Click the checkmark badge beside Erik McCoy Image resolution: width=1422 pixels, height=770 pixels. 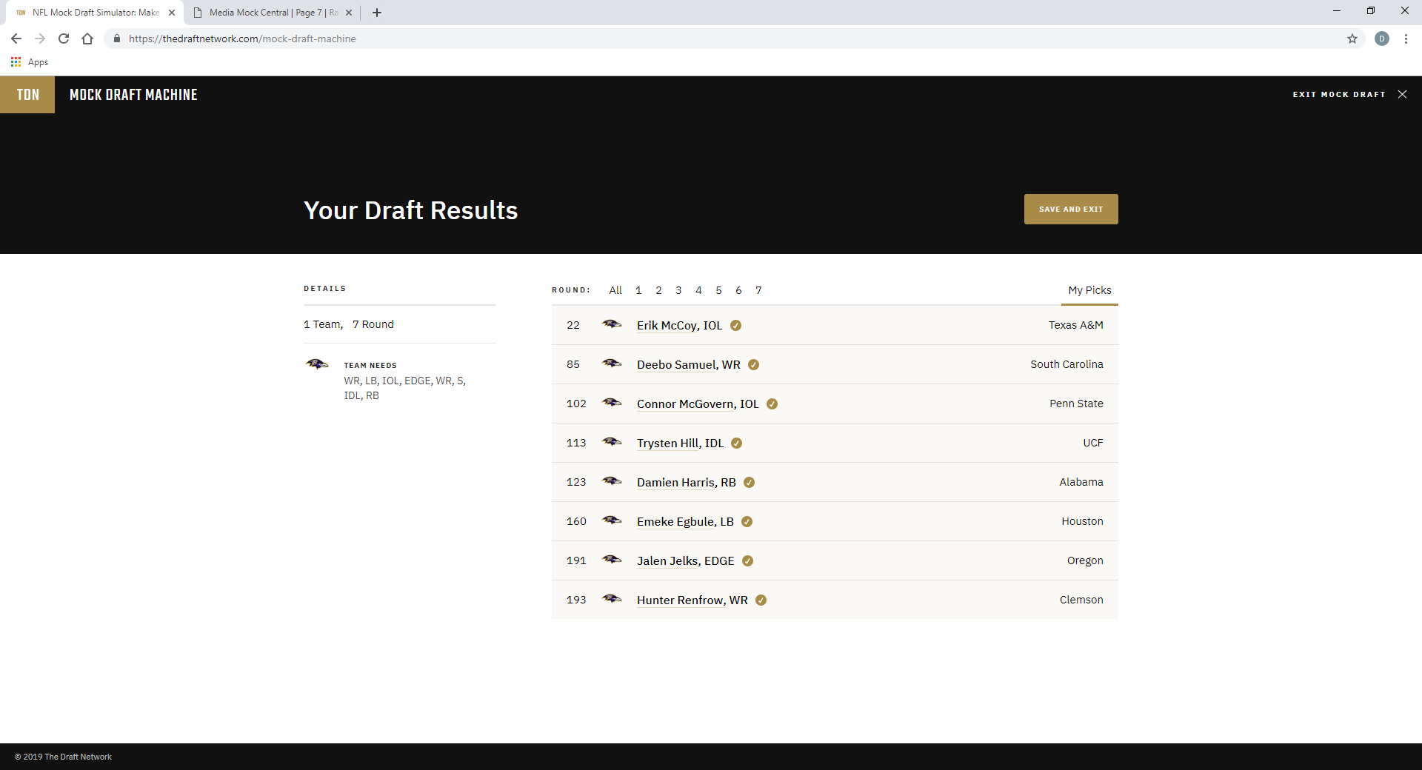[x=735, y=325]
